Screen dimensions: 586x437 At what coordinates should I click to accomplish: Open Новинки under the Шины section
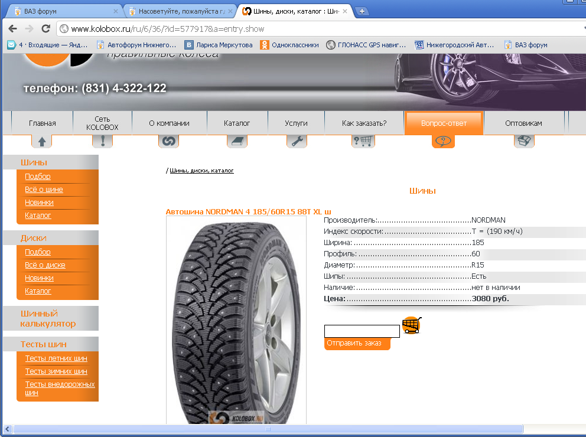coord(39,203)
